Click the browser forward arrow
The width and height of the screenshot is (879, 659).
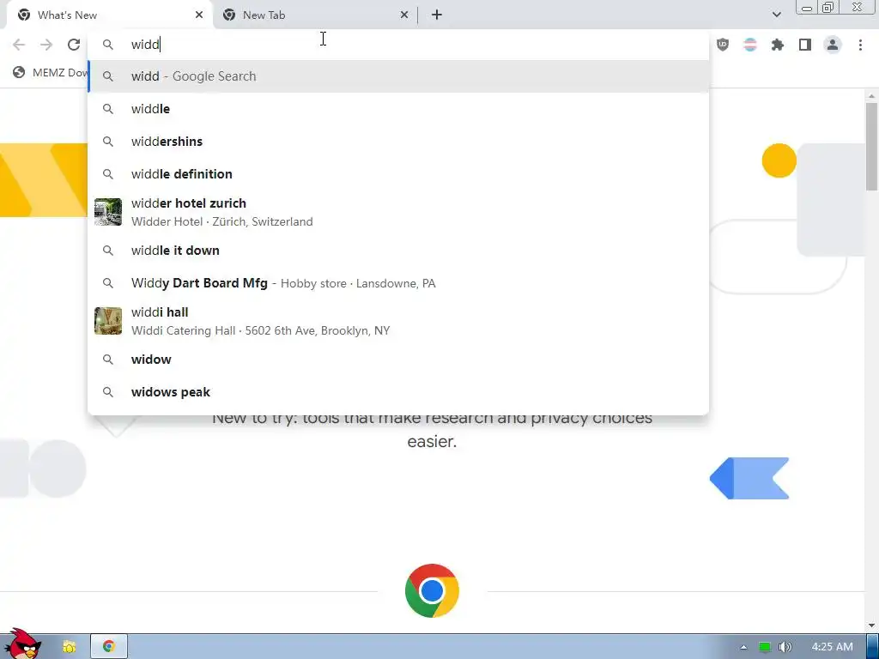pos(46,45)
